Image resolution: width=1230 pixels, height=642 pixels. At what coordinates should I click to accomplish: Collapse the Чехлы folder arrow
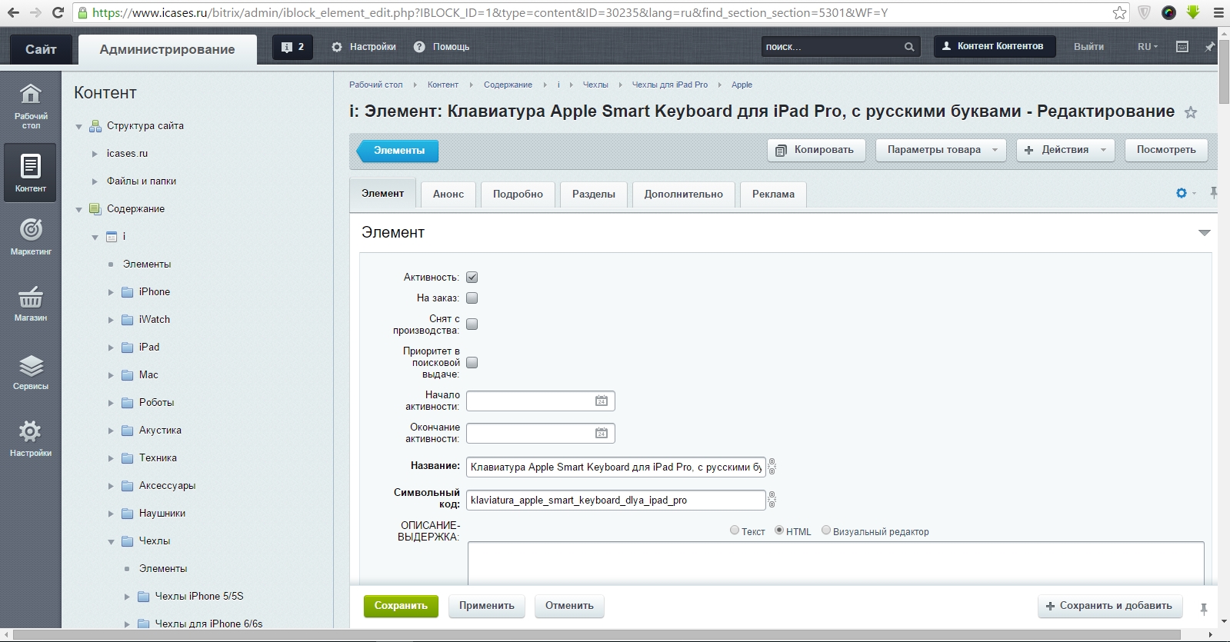pyautogui.click(x=111, y=541)
